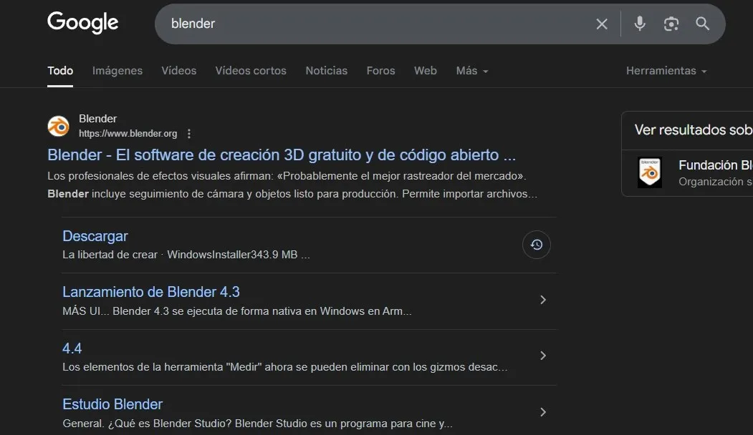Click the Google logo
The height and width of the screenshot is (435, 753).
(x=82, y=23)
